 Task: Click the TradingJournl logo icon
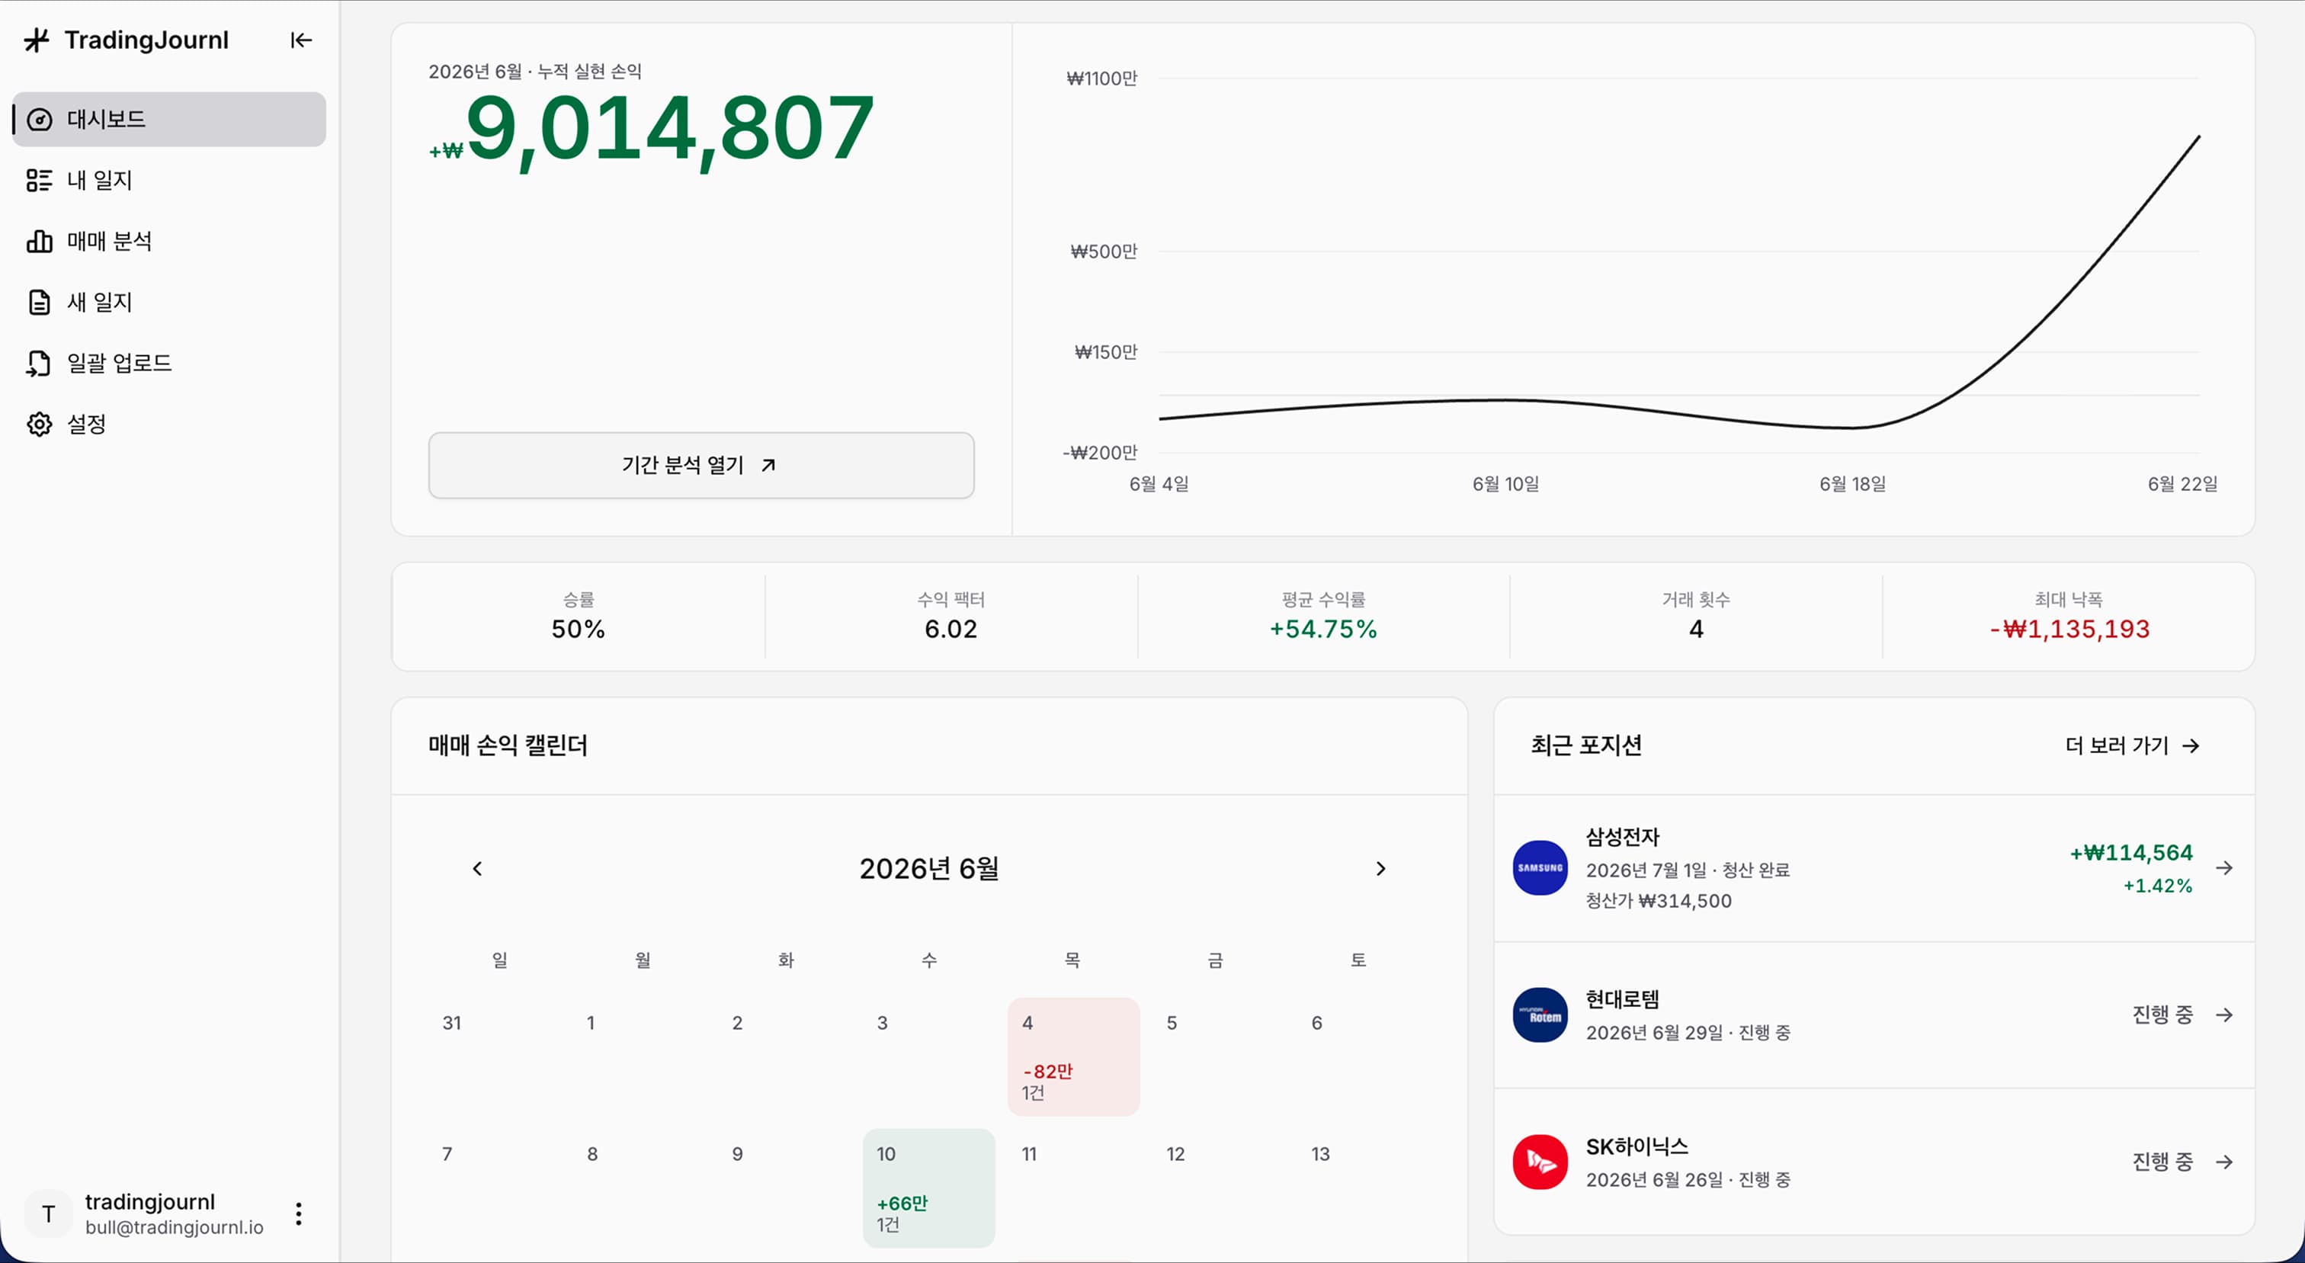37,40
